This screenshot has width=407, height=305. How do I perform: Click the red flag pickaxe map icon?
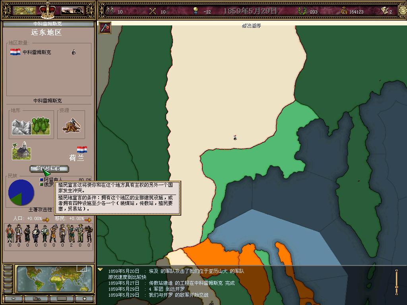coord(105,28)
